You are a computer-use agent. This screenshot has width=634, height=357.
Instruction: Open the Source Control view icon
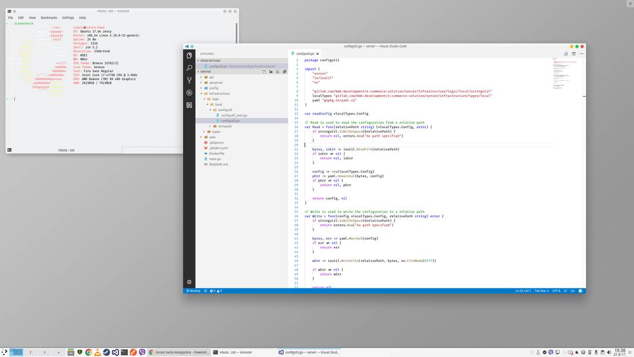click(189, 80)
